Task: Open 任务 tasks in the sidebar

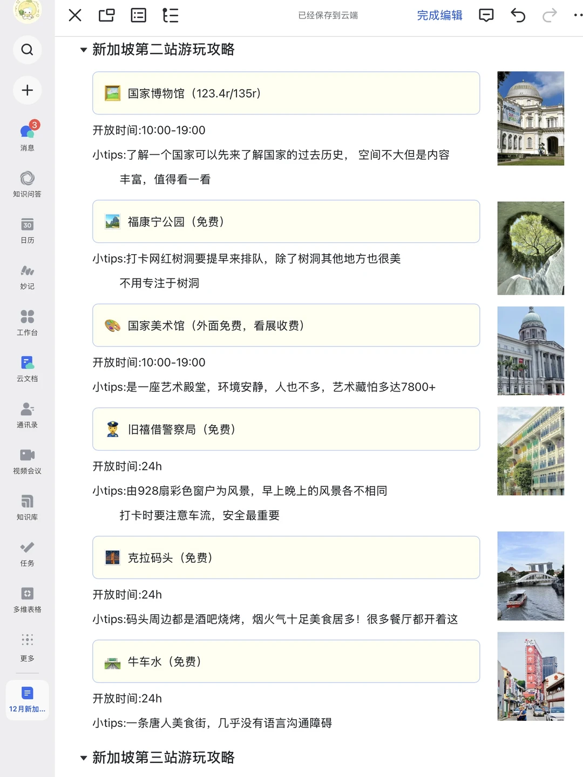Action: click(27, 553)
